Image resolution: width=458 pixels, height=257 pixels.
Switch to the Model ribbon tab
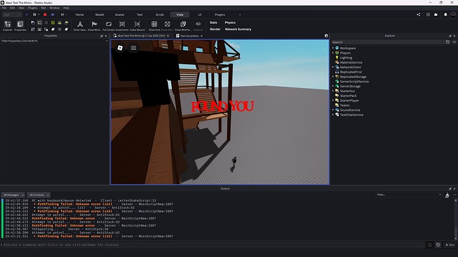pos(100,15)
